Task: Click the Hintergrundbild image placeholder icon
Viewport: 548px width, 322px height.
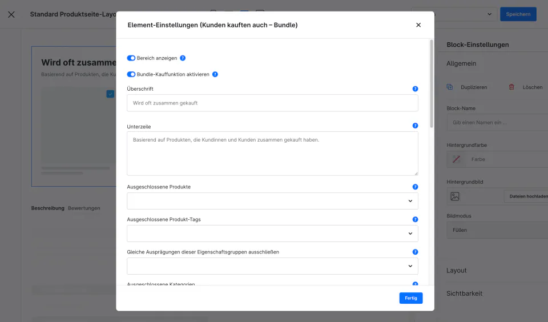Action: [455, 196]
